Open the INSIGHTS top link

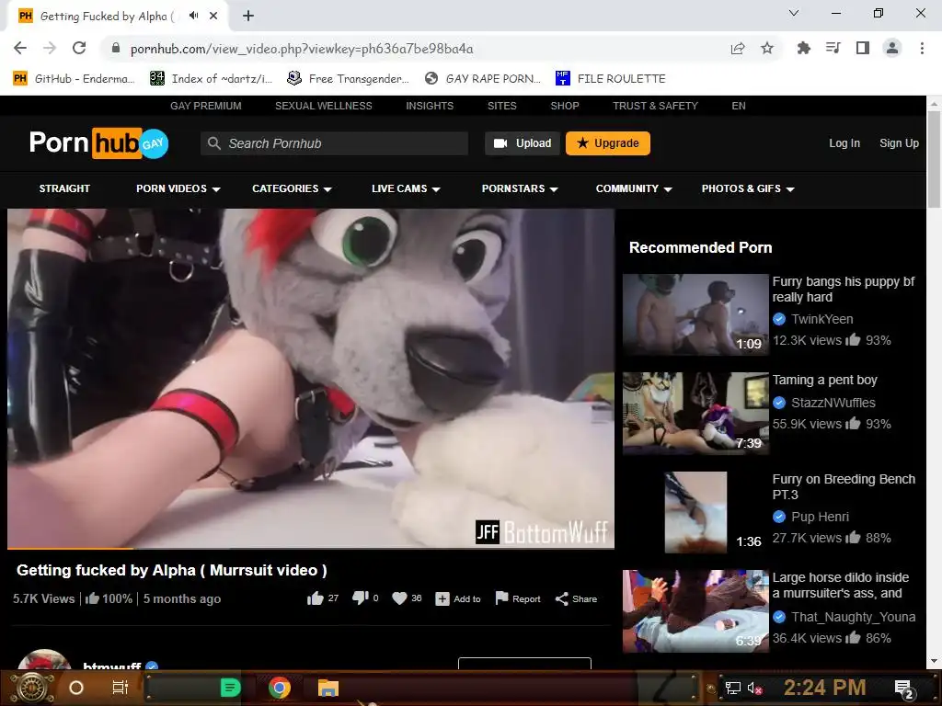coord(430,106)
